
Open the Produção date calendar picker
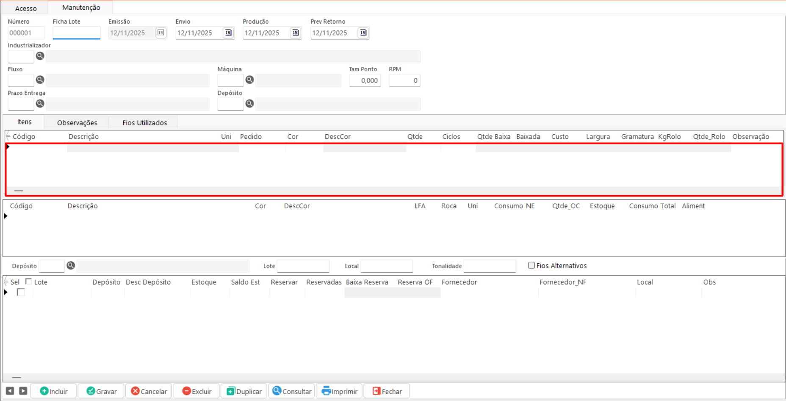point(296,33)
